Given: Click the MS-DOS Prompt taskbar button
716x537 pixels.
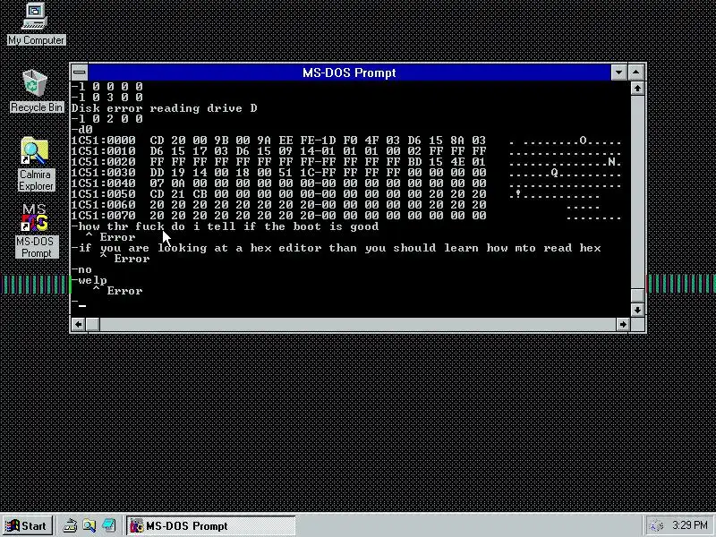Looking at the screenshot, I should 211,525.
